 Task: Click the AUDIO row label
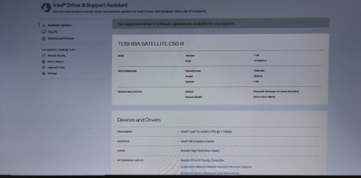[121, 151]
